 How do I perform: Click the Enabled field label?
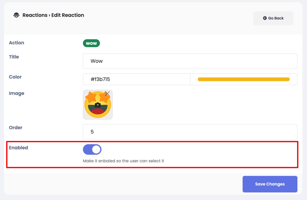point(18,148)
